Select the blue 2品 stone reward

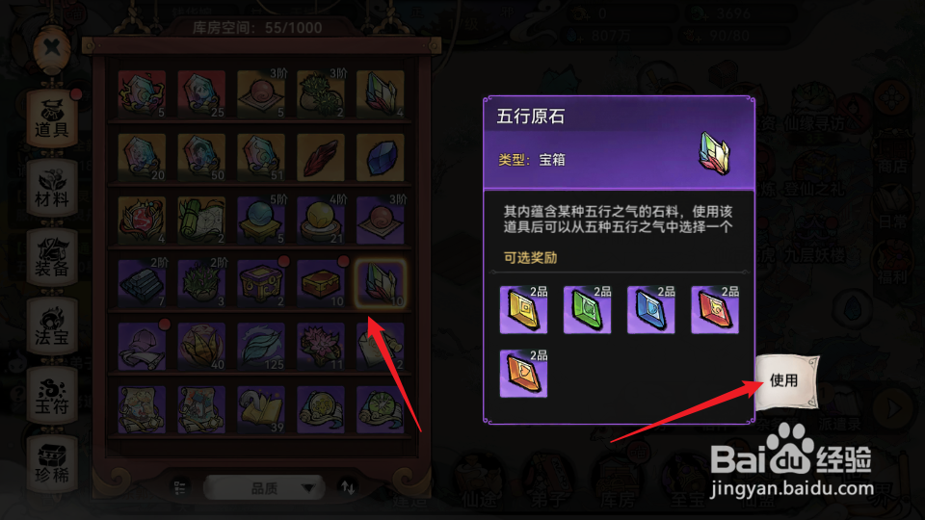(650, 310)
